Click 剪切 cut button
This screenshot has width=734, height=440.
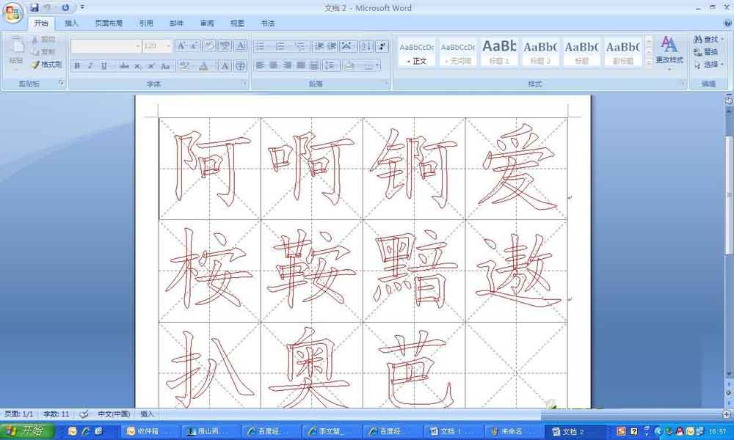point(43,40)
